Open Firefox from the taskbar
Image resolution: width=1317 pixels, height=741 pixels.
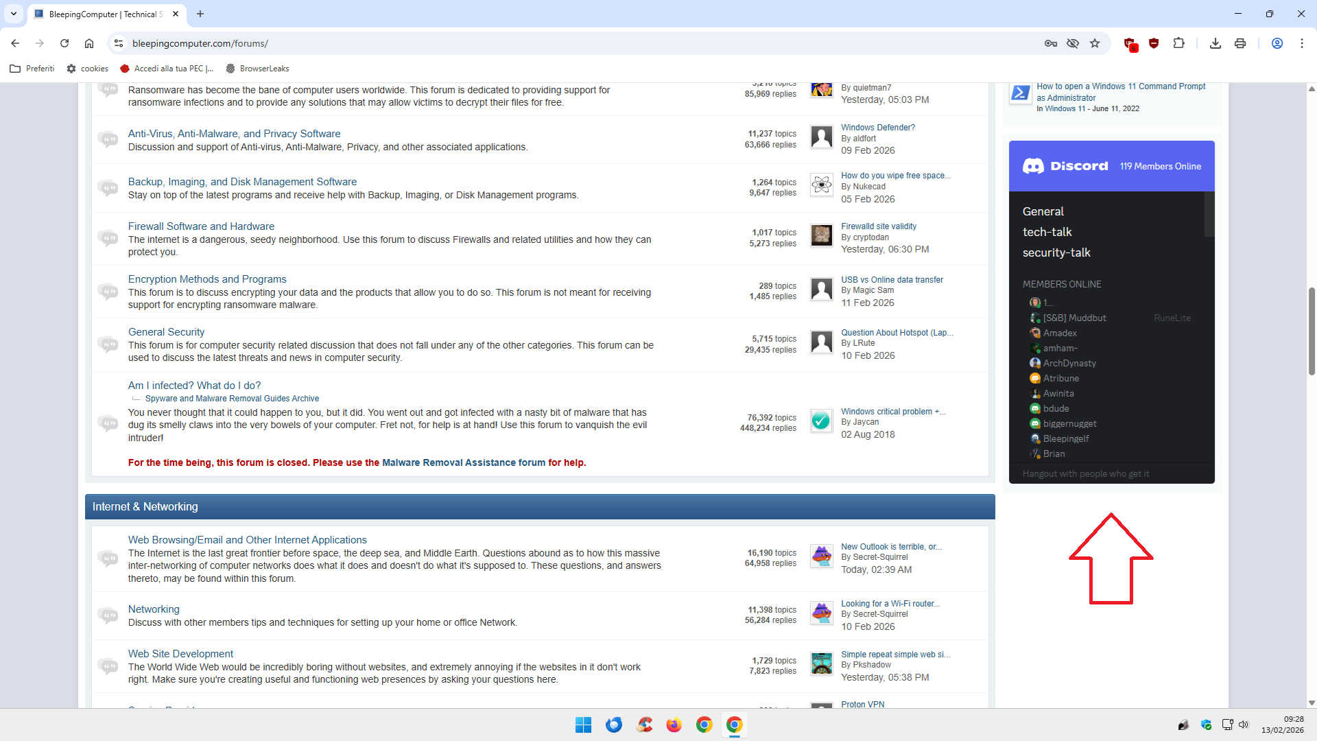pos(674,725)
